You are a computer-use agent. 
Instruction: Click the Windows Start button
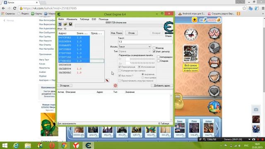pos(5,145)
